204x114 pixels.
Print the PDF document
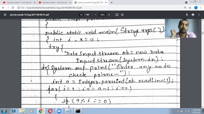(x=193, y=15)
